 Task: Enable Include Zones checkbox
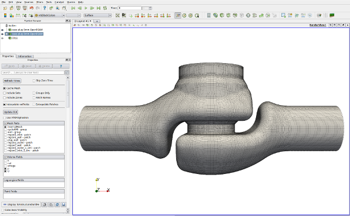click(x=5, y=98)
